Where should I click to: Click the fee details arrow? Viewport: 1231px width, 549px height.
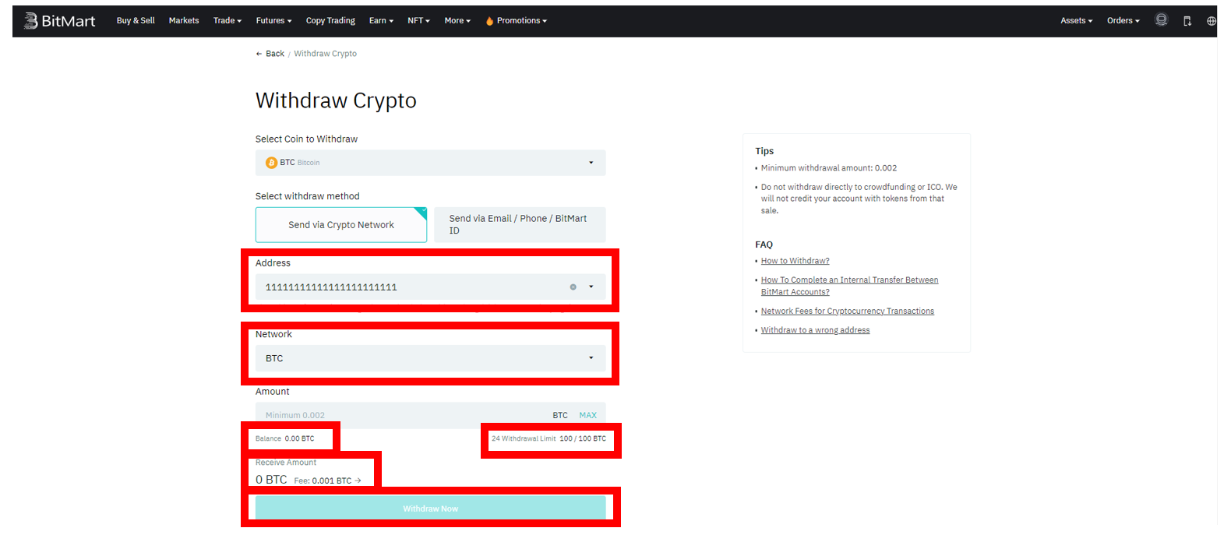[x=358, y=480]
